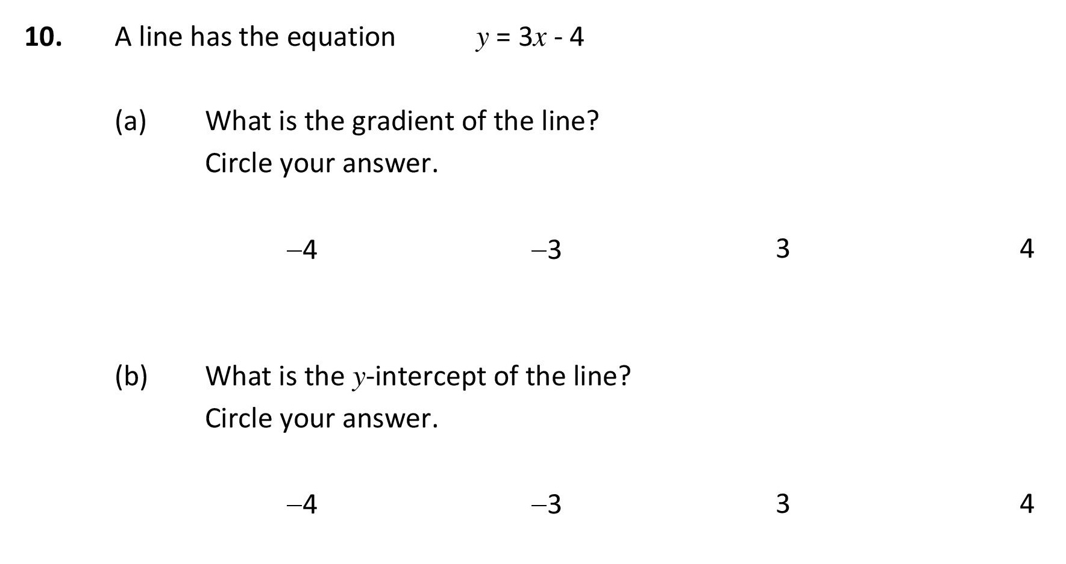Click the (a) part label
The width and height of the screenshot is (1066, 564).
pyautogui.click(x=131, y=122)
